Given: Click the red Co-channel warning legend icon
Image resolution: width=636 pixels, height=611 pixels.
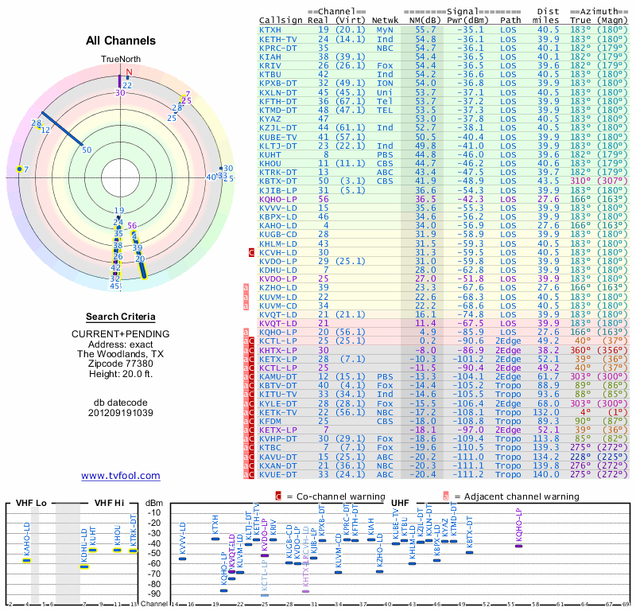Looking at the screenshot, I should click(278, 496).
